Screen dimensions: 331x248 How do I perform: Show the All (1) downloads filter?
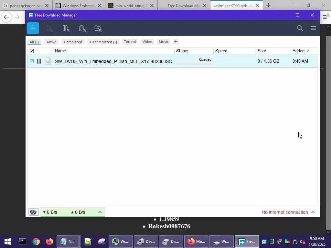(x=34, y=42)
